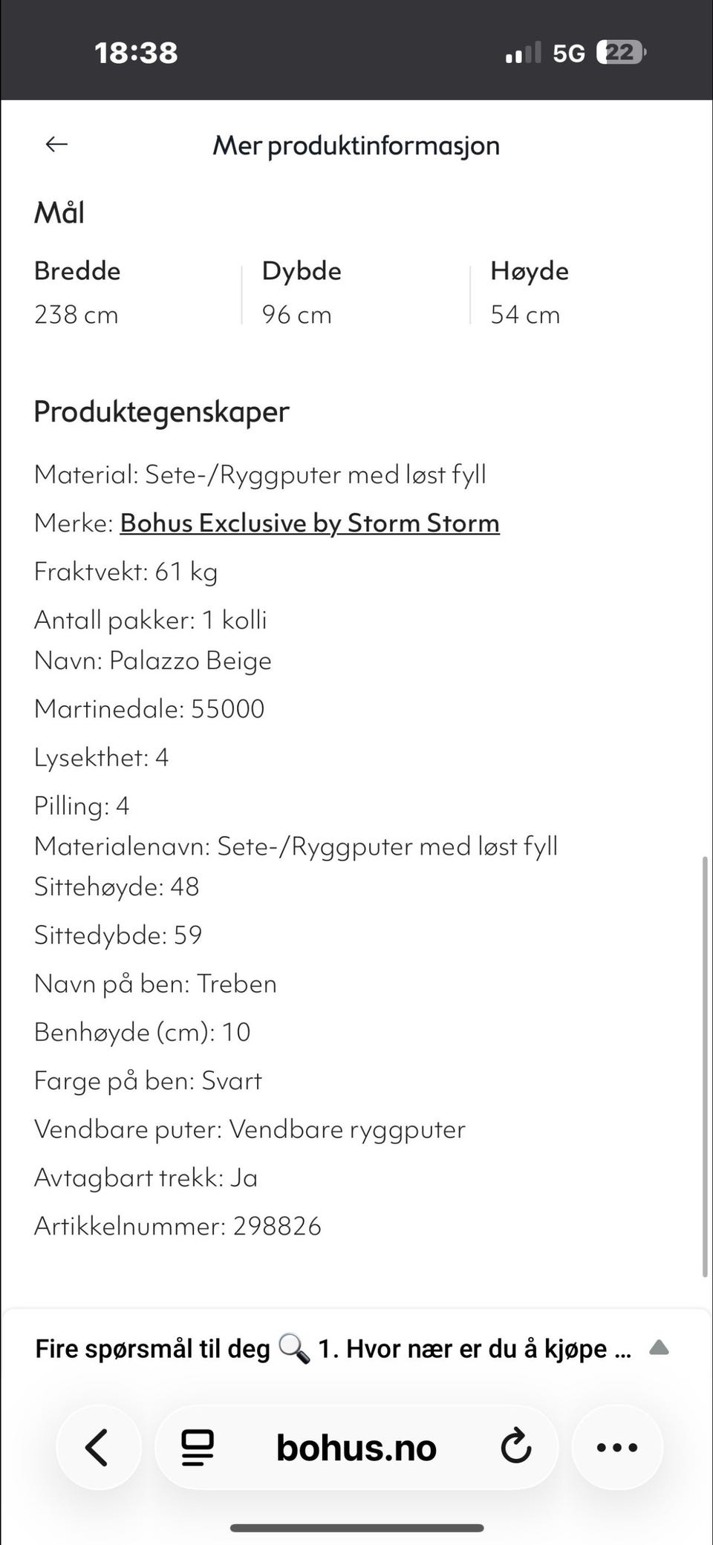Go back using the browser back chevron
Viewport: 713px width, 1545px height.
[x=97, y=1447]
